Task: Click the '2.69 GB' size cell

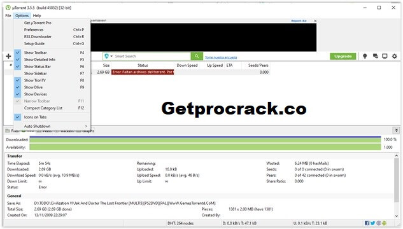Action: tap(103, 72)
